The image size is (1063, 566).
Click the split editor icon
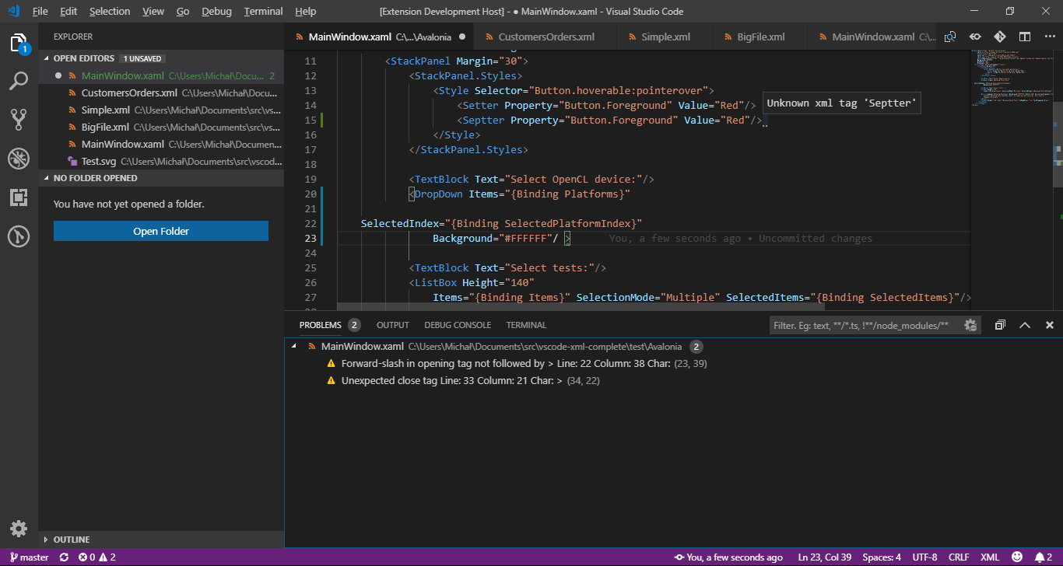(1025, 37)
